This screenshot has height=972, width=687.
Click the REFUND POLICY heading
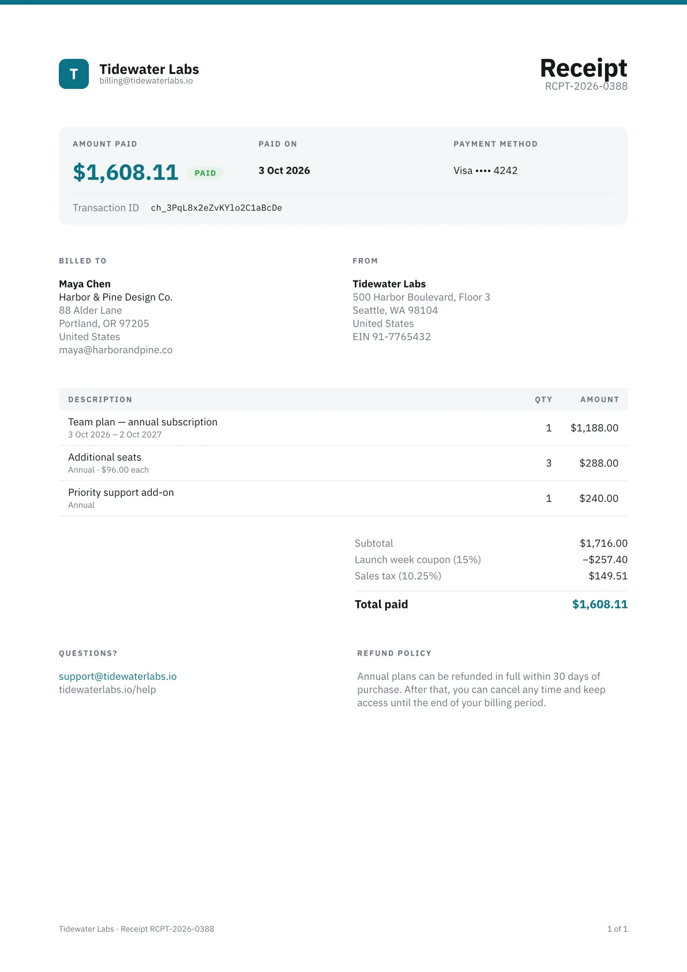coord(395,653)
